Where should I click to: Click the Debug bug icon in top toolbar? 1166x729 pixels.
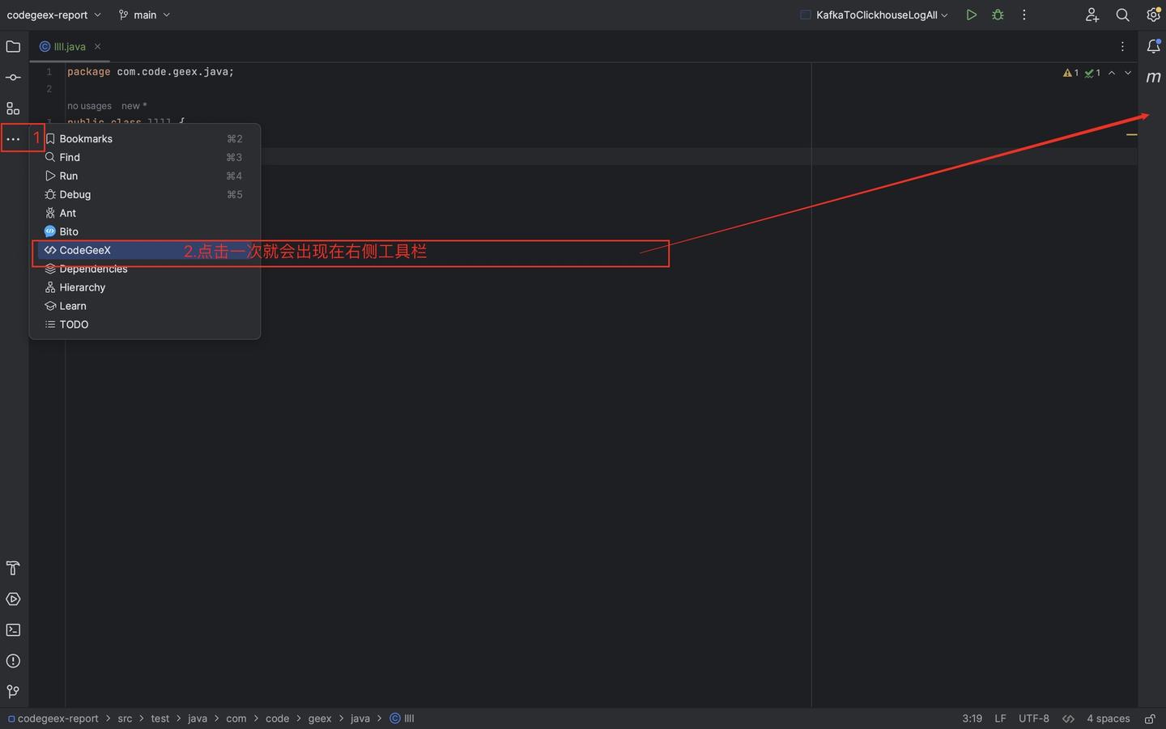(x=998, y=15)
